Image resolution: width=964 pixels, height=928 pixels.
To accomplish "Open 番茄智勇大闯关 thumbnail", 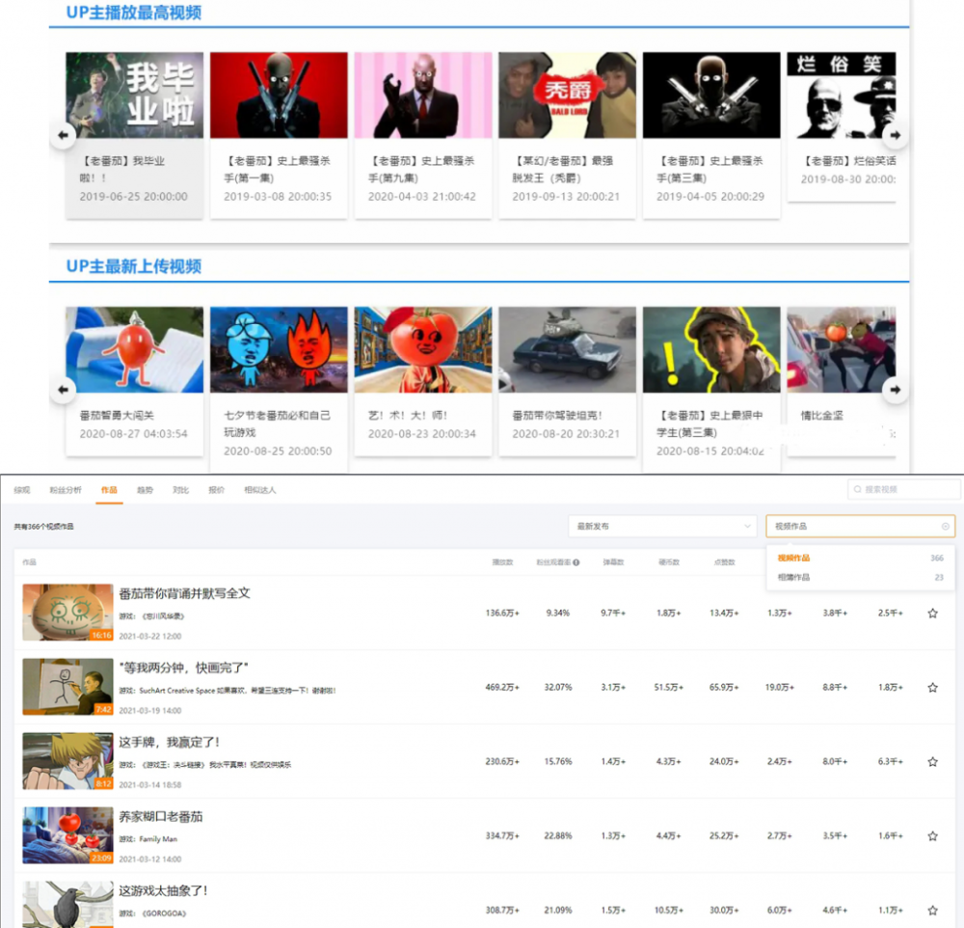I will tap(135, 349).
